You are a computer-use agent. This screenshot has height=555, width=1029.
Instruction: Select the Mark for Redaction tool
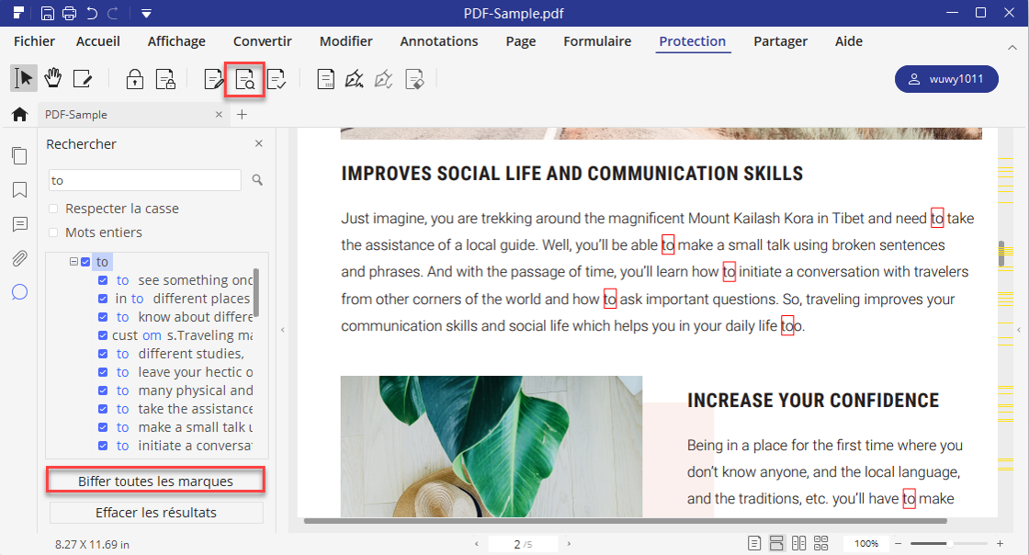212,79
